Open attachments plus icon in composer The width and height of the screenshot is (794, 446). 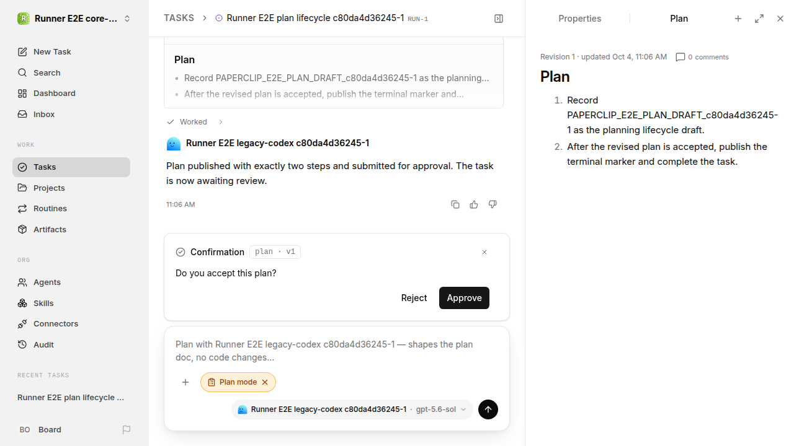coord(185,382)
